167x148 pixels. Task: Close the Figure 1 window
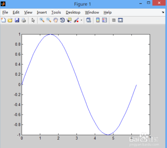[x=159, y=3]
